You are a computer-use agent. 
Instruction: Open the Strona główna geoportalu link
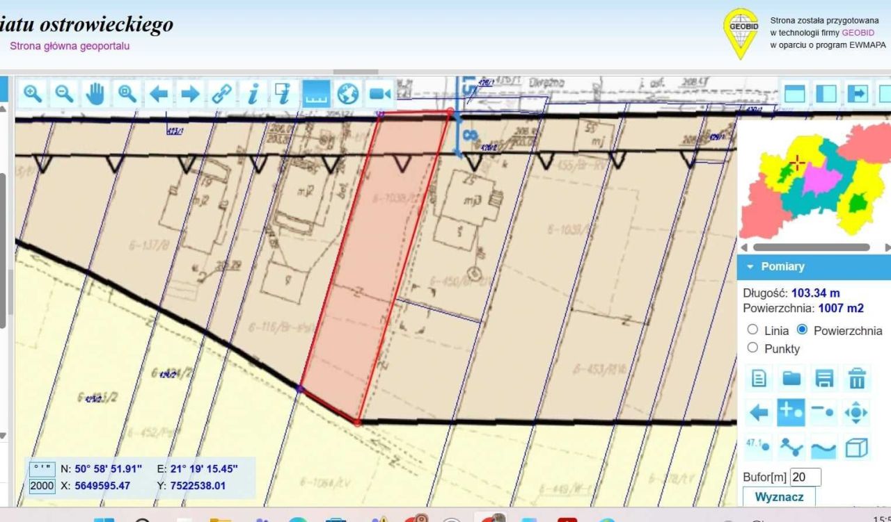click(70, 47)
